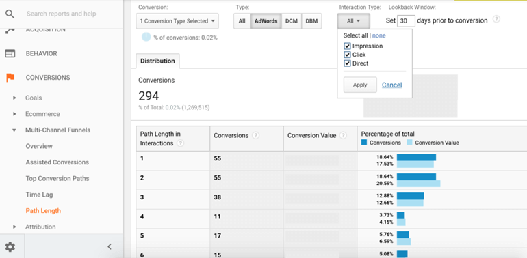Click help icon next to Conversions column
527x258 pixels.
click(256, 135)
